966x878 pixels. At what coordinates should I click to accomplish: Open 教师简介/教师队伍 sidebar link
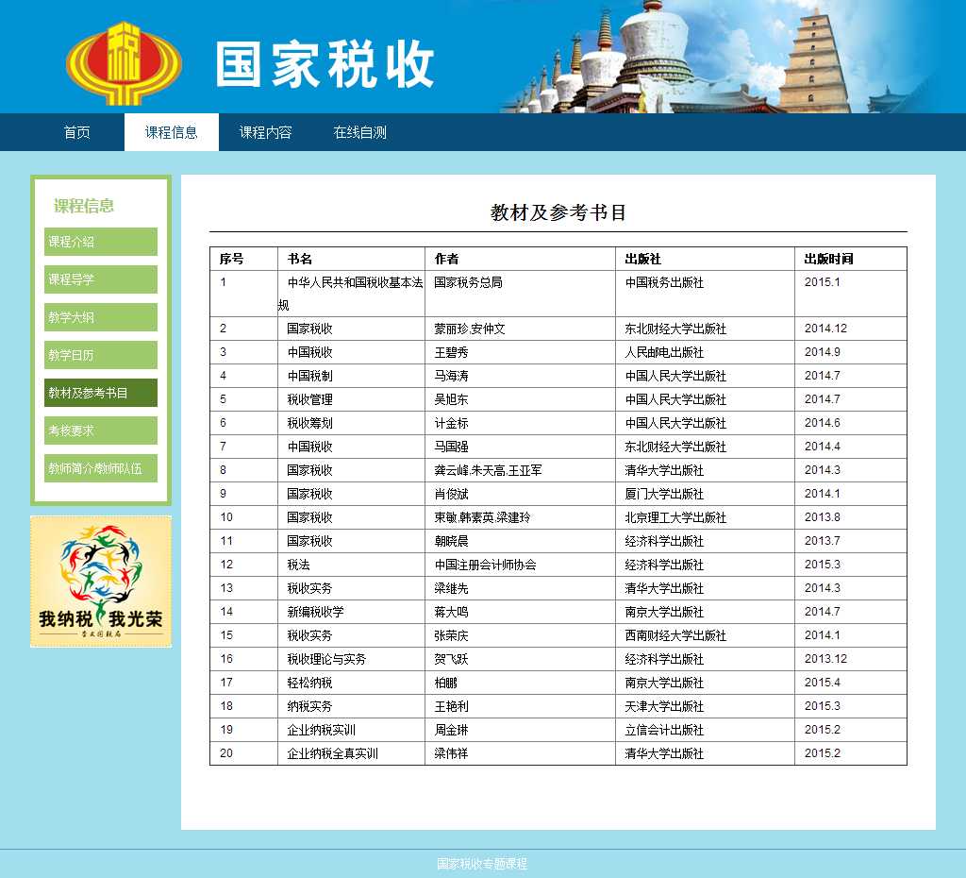click(101, 468)
